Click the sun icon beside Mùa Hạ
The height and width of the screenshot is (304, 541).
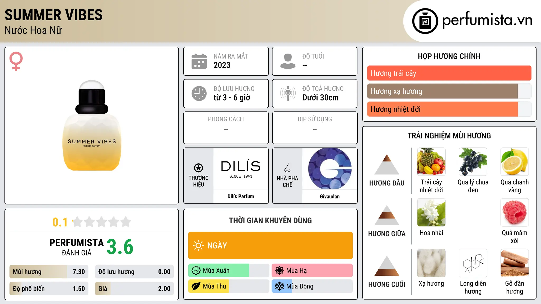(x=279, y=270)
